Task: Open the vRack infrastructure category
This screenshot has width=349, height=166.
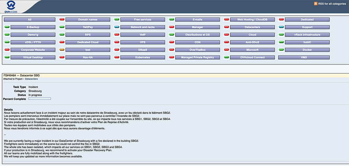Action: tap(307, 34)
